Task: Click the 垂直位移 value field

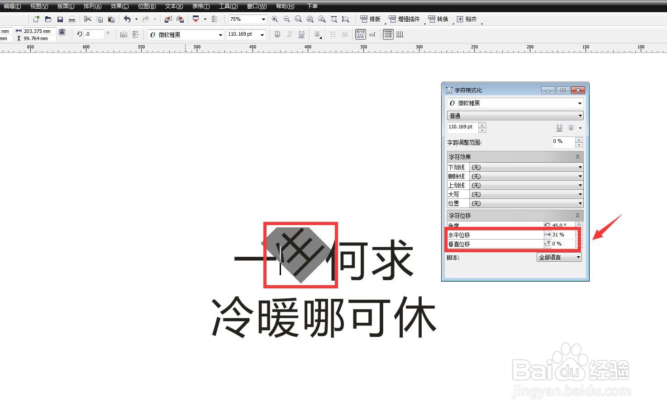Action: coord(563,244)
